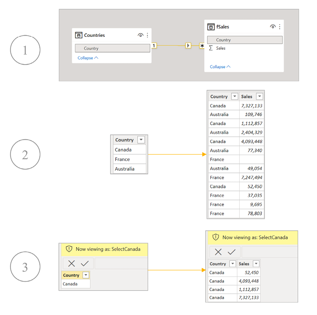
Task: Select Country column header in small Countries grid
Action: tap(124, 140)
